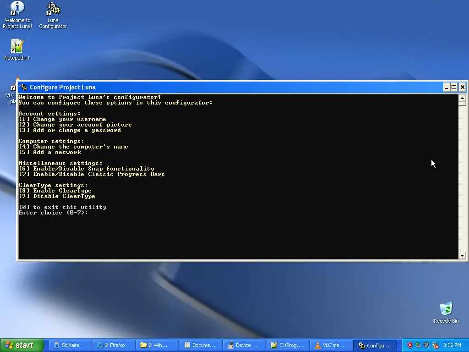
Task: Click "[6] Enable/Disable Snap functionality" line
Action: (86, 169)
